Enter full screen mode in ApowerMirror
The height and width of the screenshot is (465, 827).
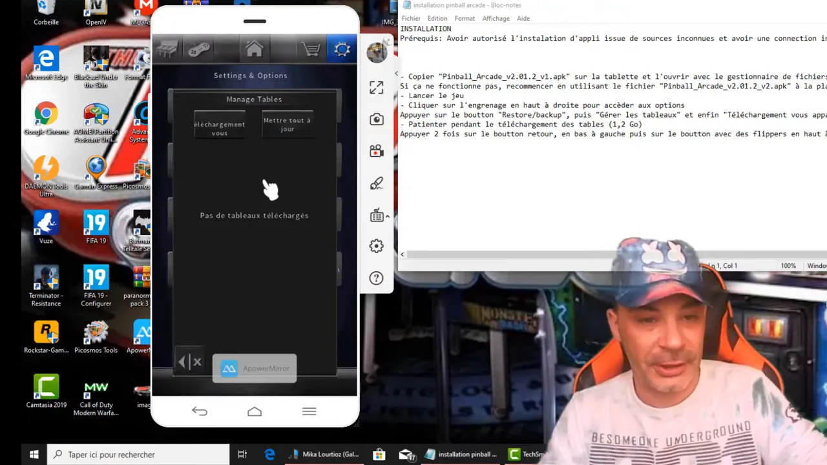coord(377,88)
